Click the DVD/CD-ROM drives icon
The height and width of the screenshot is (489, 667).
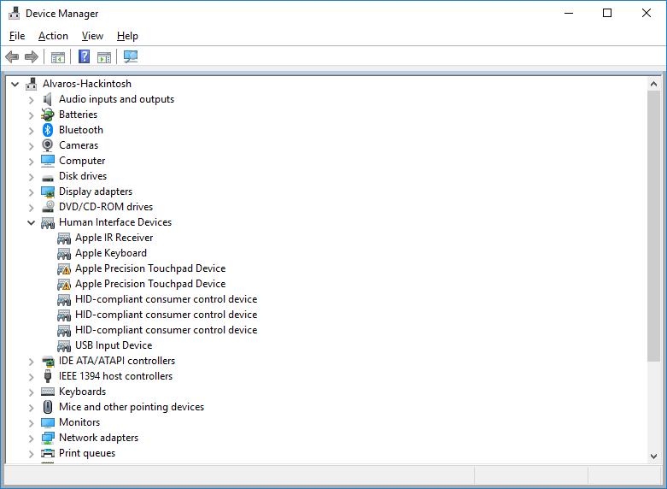click(48, 207)
